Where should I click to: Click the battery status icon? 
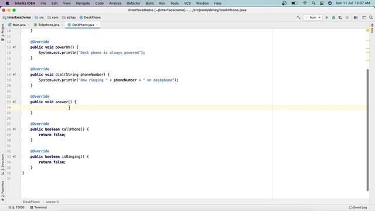click(x=294, y=3)
